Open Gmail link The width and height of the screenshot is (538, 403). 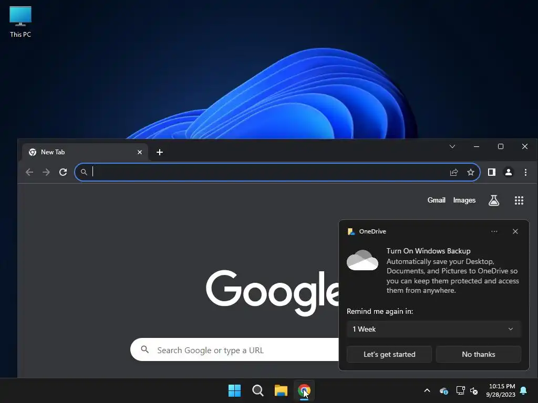[437, 200]
